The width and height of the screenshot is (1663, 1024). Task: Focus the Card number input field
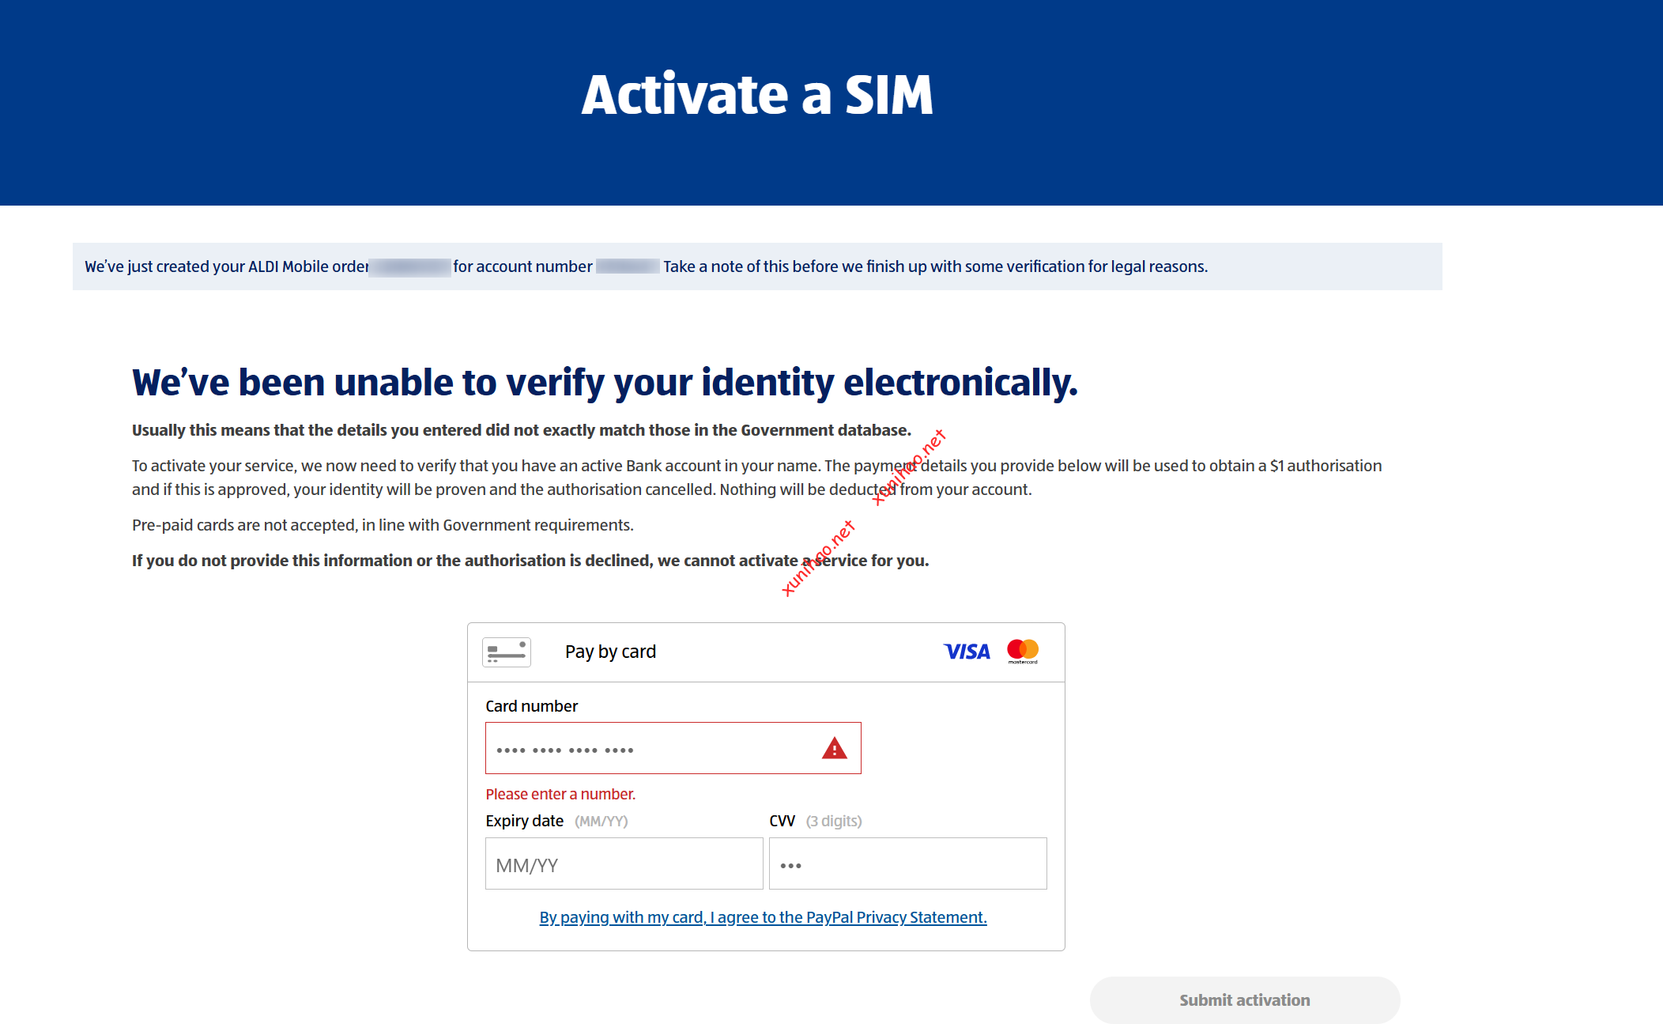648,748
